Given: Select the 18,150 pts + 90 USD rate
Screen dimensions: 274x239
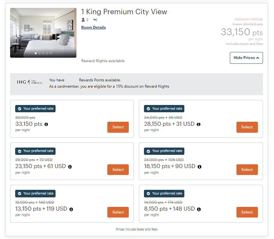Looking at the screenshot, I should click(x=247, y=170).
